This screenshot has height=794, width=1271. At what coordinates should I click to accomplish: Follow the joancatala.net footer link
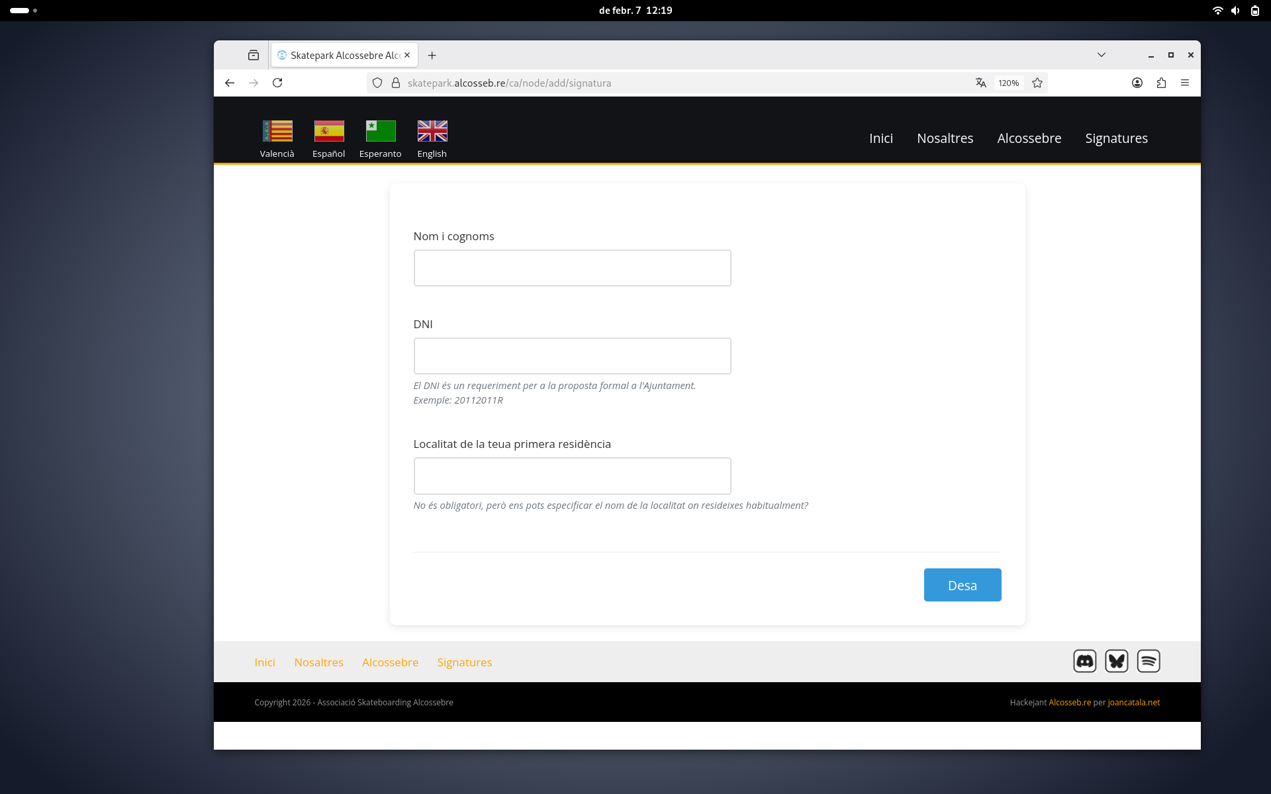pyautogui.click(x=1133, y=702)
